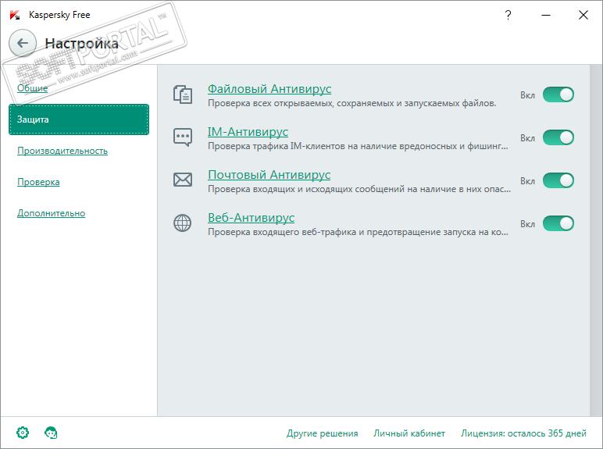Toggle Файловый Антивирус switch off
This screenshot has width=603, height=449.
558,94
